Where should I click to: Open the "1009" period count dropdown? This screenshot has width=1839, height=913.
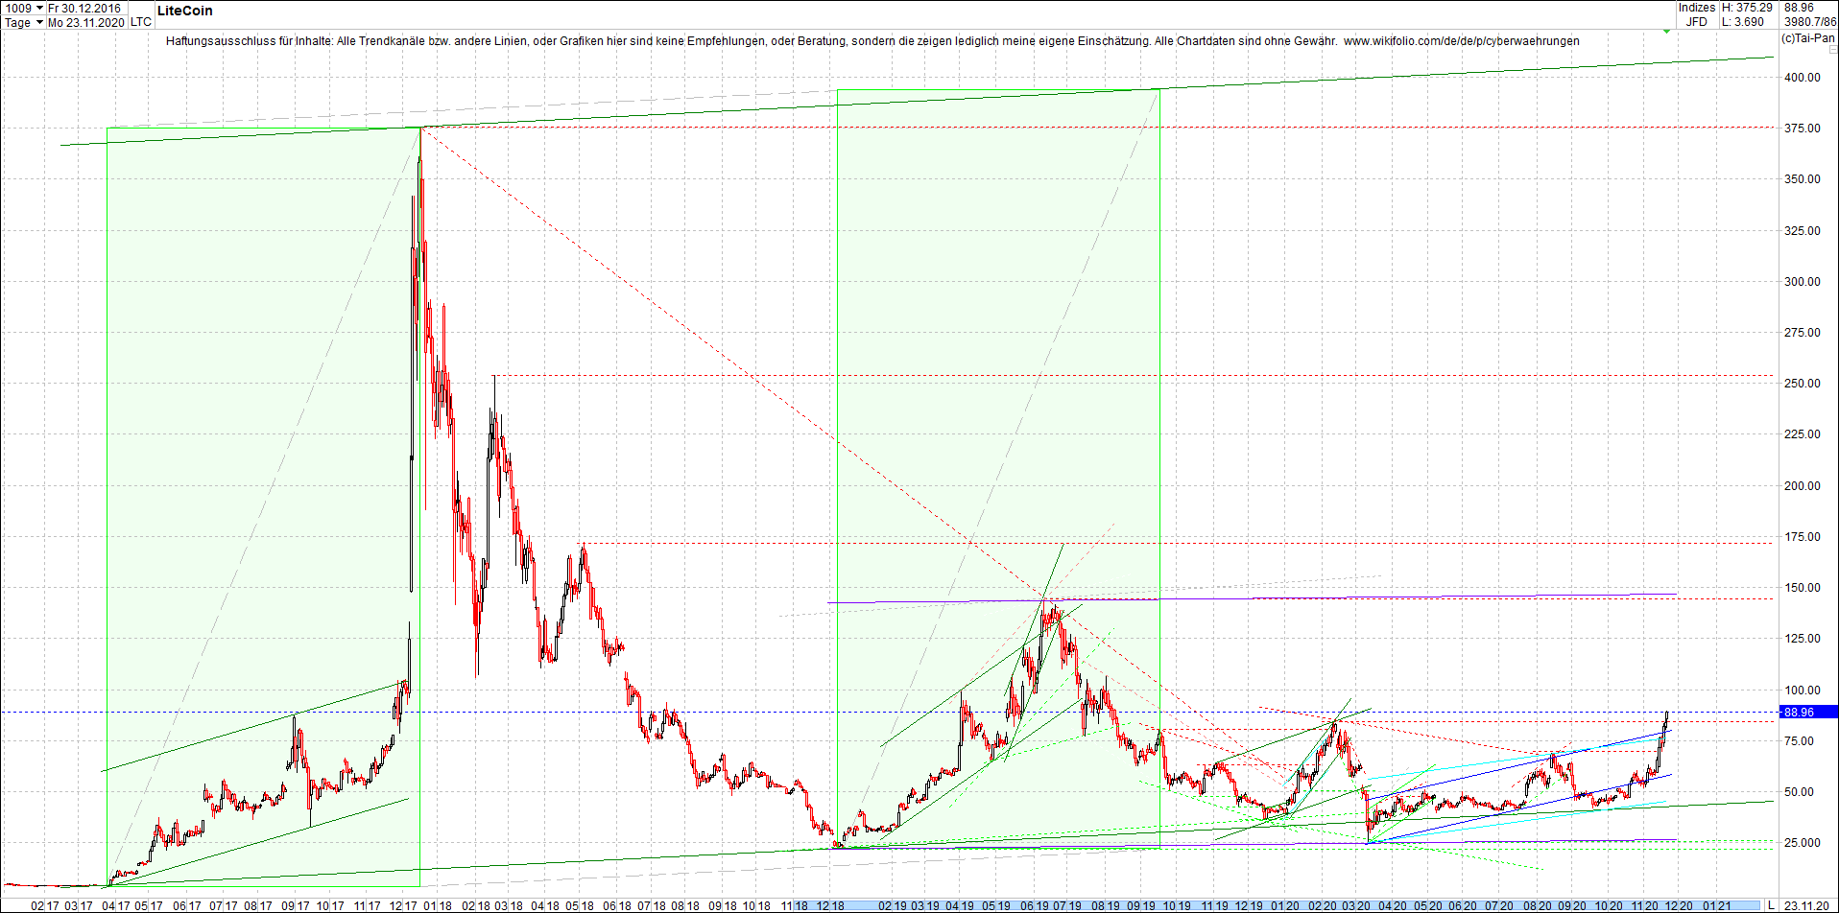point(40,8)
